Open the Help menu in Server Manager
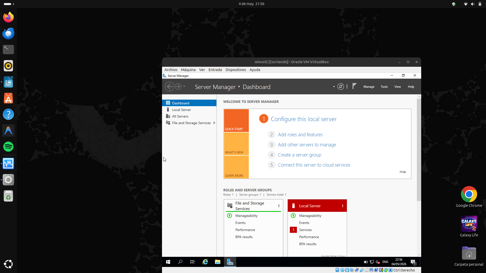The height and width of the screenshot is (273, 486). point(411,87)
